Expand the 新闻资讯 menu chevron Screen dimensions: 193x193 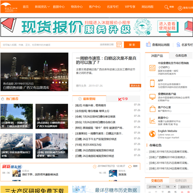(49, 7)
